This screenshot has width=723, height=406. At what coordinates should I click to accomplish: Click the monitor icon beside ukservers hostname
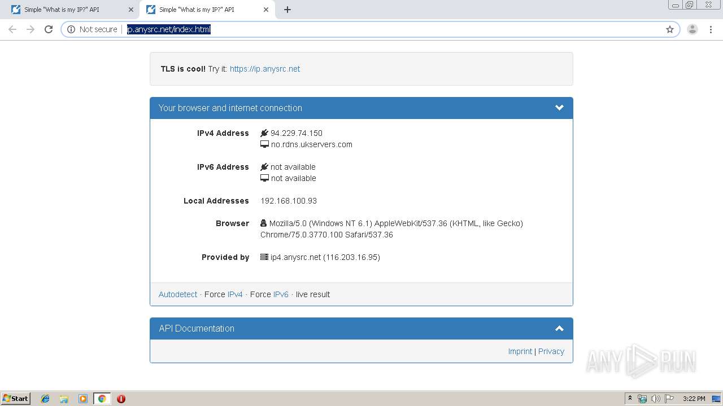[264, 144]
